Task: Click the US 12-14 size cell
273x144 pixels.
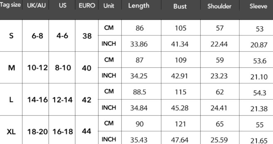Action: [62, 100]
